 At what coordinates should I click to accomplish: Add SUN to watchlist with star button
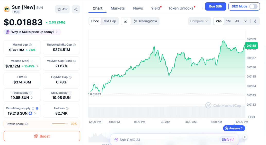pyautogui.click(x=62, y=9)
